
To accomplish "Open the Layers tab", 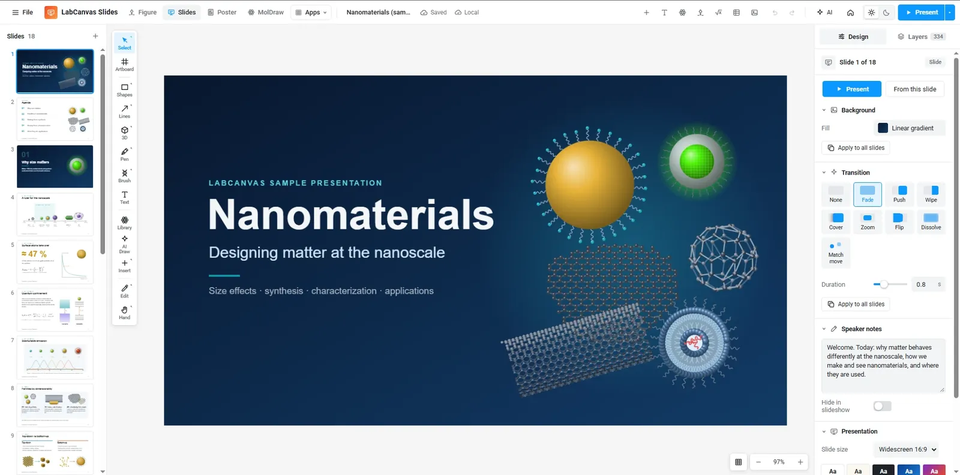I will click(x=920, y=37).
